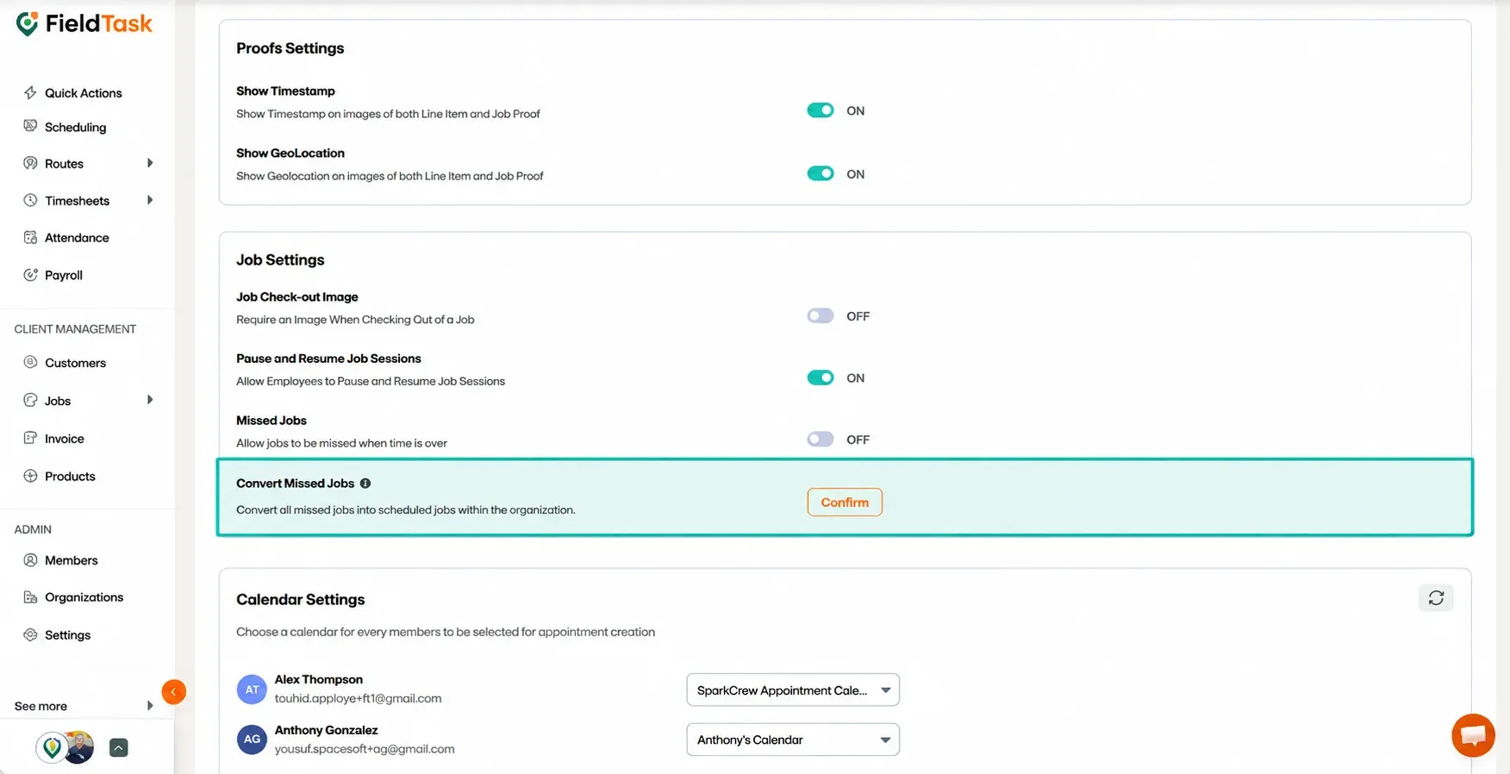This screenshot has width=1510, height=774.
Task: Click the Organizations building icon
Action: (30, 597)
